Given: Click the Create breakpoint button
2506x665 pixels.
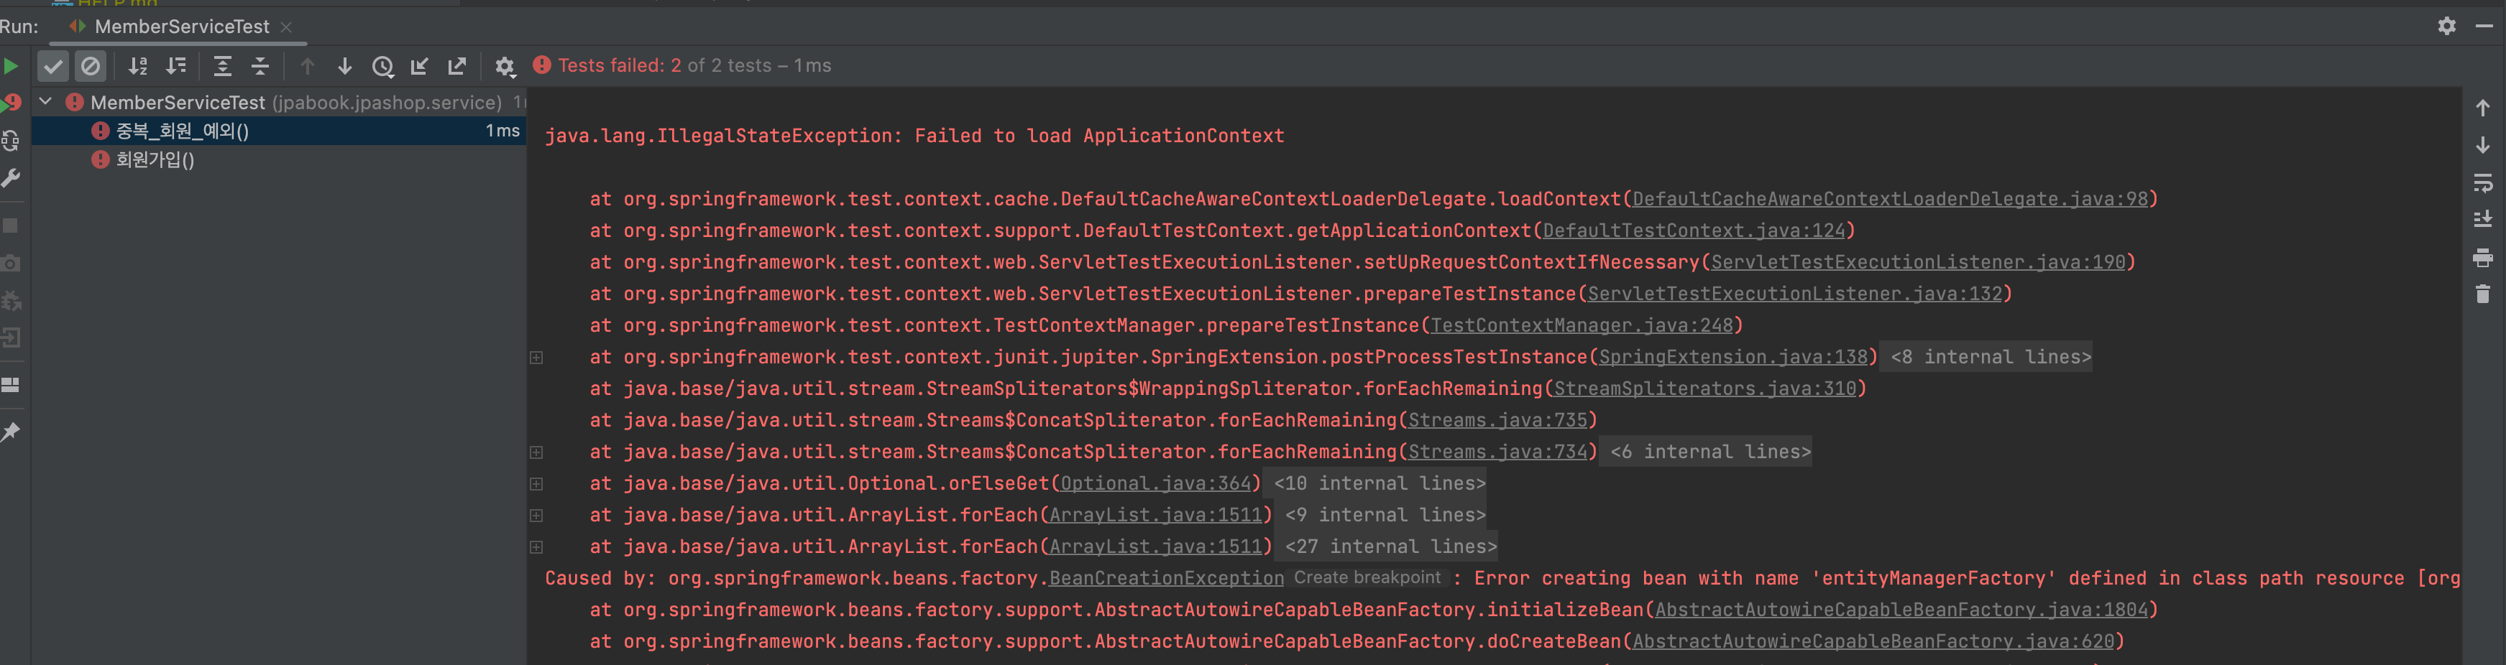Looking at the screenshot, I should (1367, 577).
